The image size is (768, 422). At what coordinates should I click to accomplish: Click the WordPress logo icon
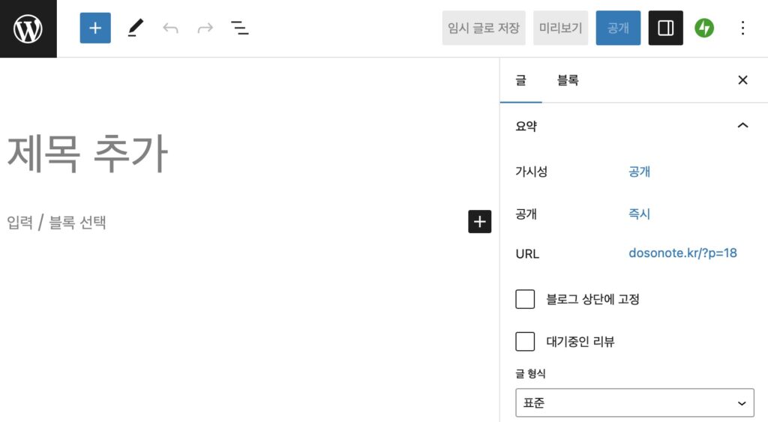(28, 28)
